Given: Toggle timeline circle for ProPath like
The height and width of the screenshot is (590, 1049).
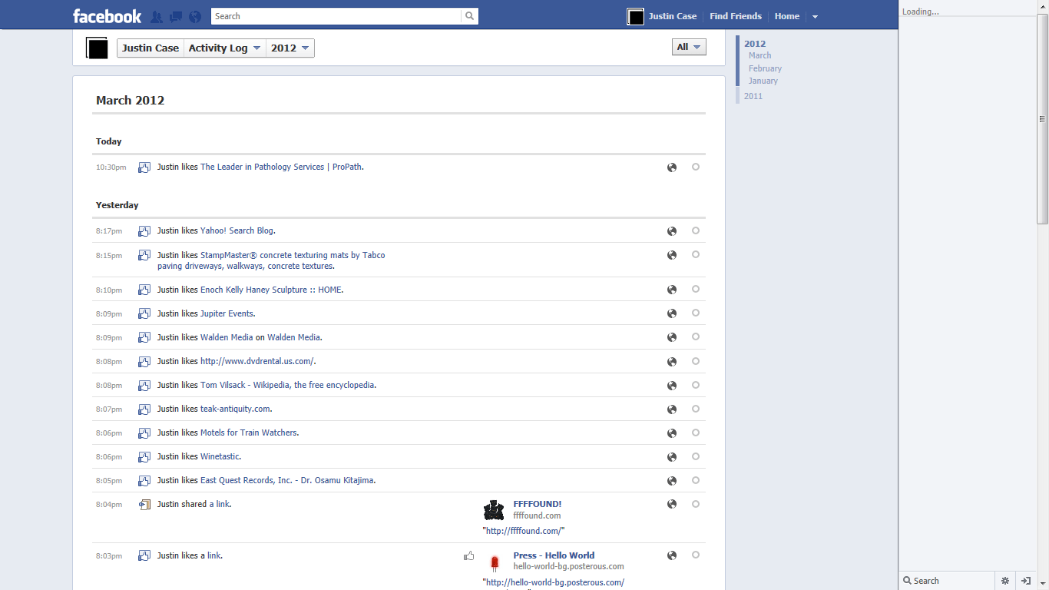Looking at the screenshot, I should 696,167.
